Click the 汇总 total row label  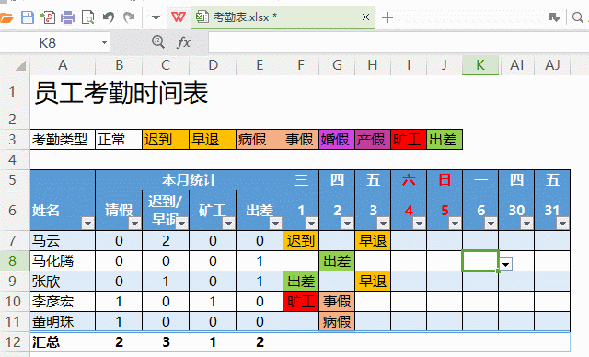tap(63, 342)
